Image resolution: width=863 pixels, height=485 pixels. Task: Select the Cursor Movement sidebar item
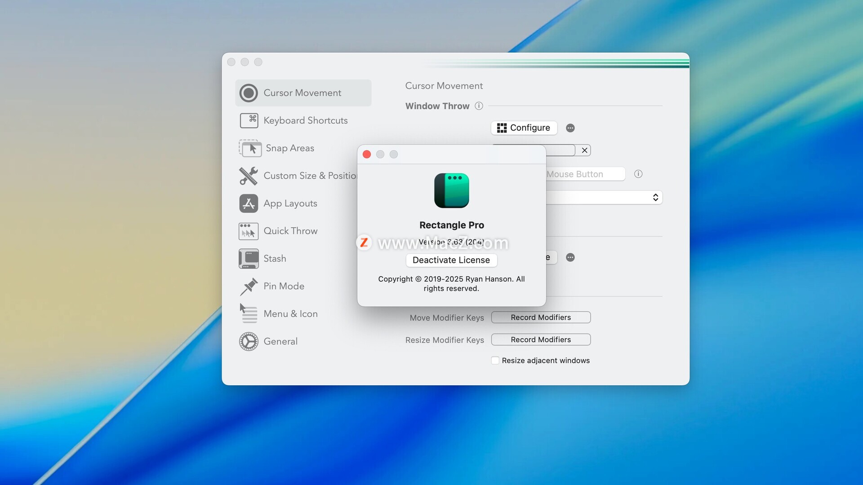pos(302,93)
